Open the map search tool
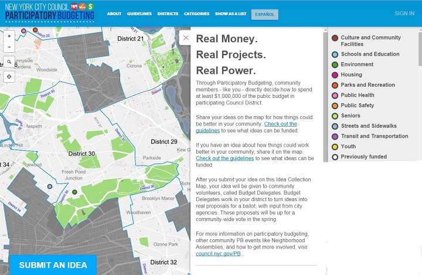 coord(9,62)
